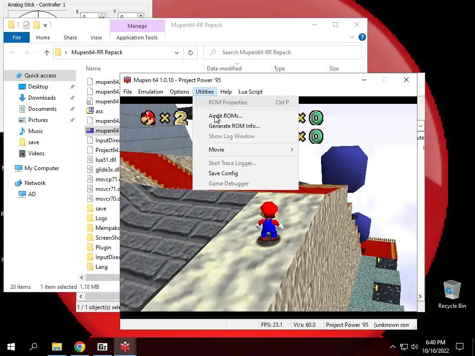Open Videos in navigation pane
475x356 pixels.
[36, 153]
